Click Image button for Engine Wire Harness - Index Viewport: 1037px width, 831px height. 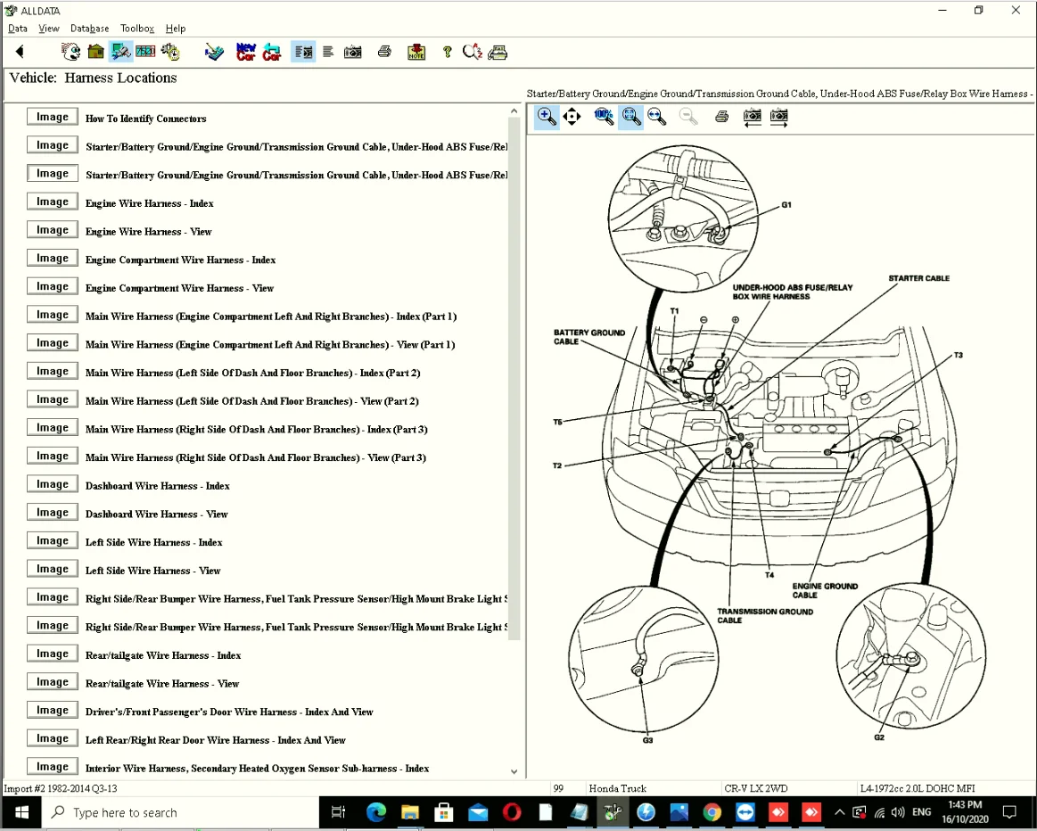[53, 202]
